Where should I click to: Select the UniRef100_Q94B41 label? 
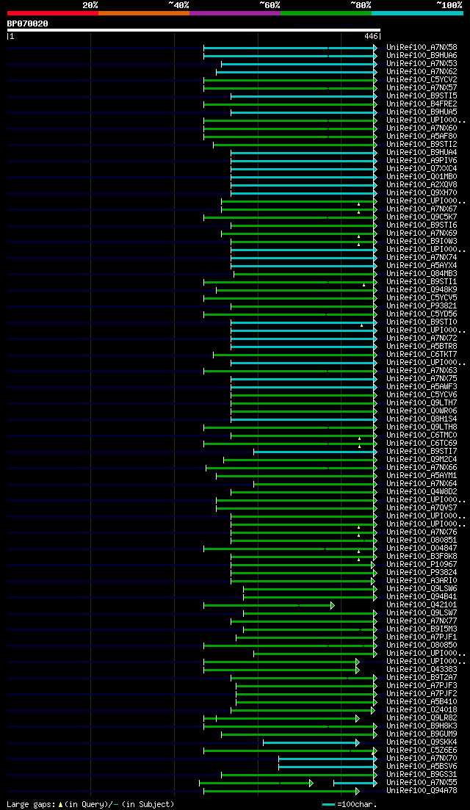click(422, 596)
